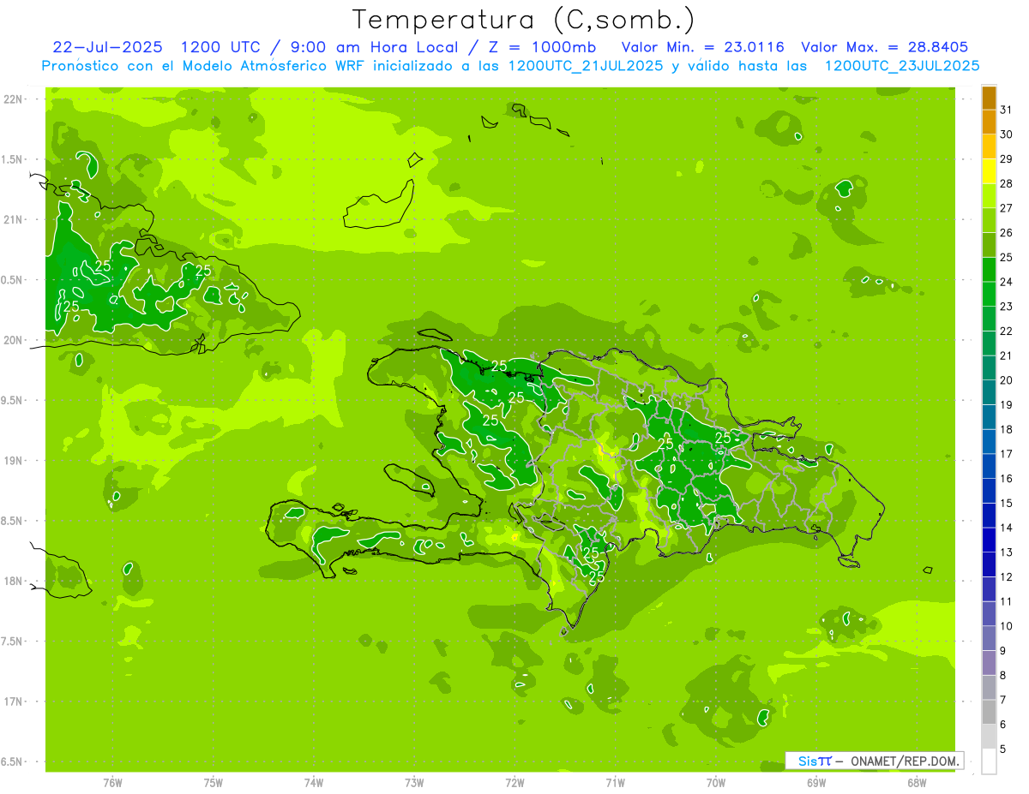Pick the green legend swatch between 24 and 25
Viewport: 1029px width, 794px height.
click(x=989, y=270)
